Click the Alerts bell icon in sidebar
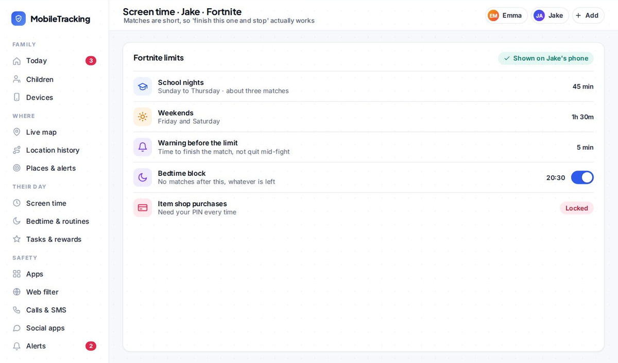The height and width of the screenshot is (363, 618). coord(16,346)
